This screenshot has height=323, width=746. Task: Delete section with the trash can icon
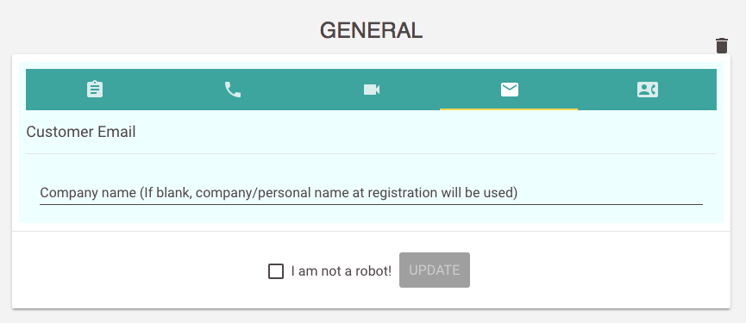point(722,46)
